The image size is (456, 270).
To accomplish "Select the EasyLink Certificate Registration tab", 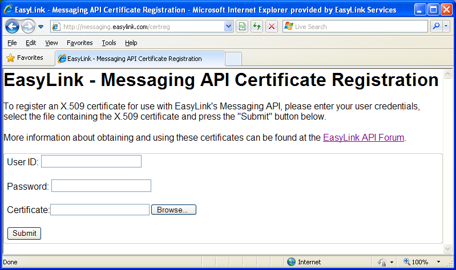I will [x=140, y=59].
